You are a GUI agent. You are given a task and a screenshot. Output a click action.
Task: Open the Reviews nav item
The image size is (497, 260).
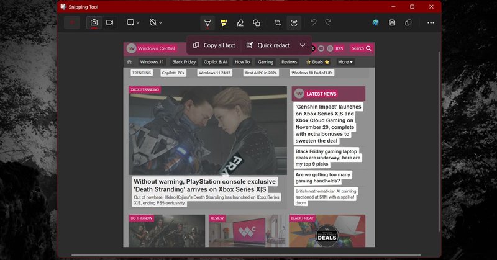(x=289, y=62)
